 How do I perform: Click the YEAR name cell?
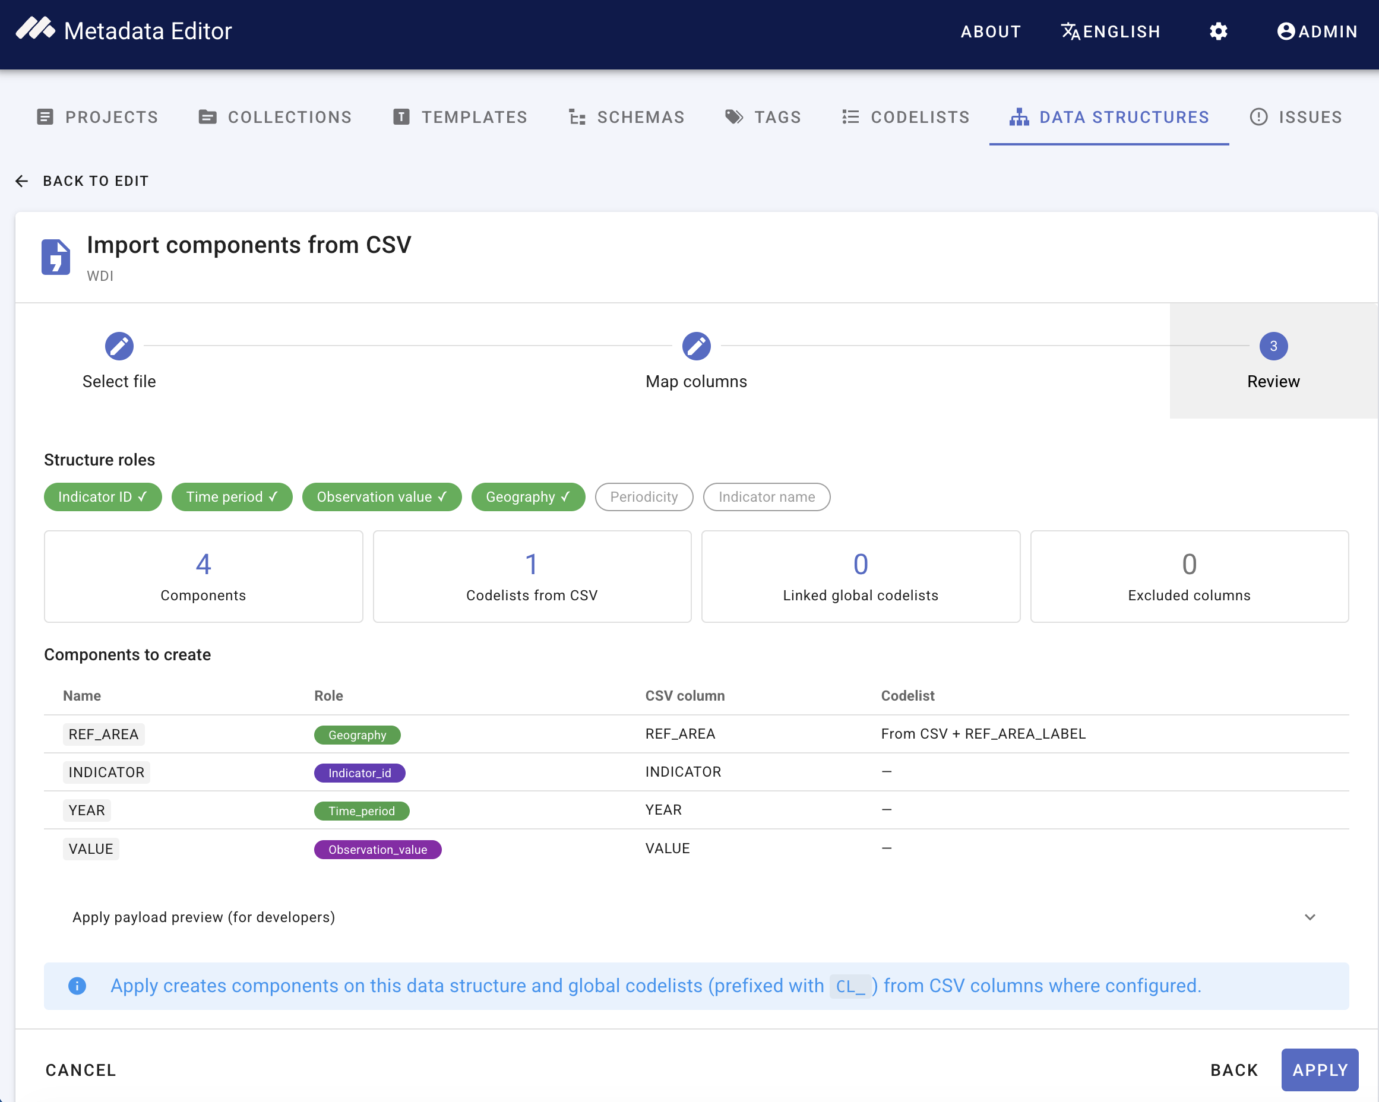coord(87,810)
